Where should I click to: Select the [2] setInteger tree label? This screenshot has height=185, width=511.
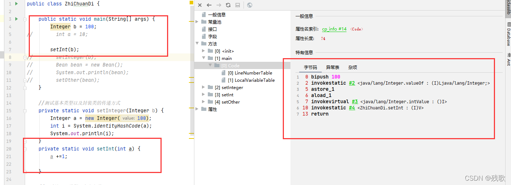(x=229, y=87)
